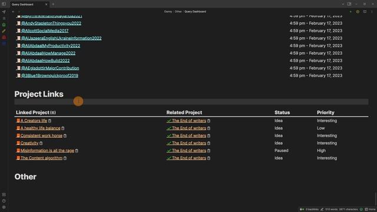Toggle the right sidebar panel icon
Viewport: 377px width, 212px height.
pyautogui.click(x=349, y=4)
